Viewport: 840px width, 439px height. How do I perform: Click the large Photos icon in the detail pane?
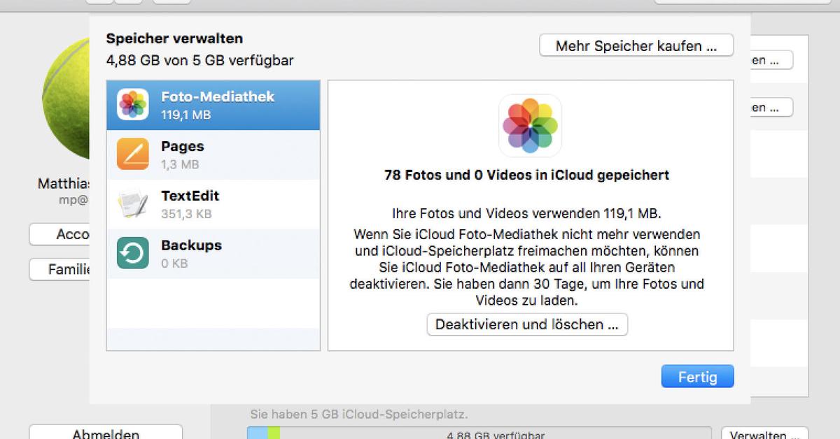pyautogui.click(x=531, y=126)
